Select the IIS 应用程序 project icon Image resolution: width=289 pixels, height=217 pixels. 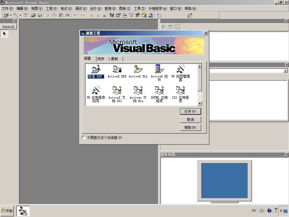tap(181, 90)
